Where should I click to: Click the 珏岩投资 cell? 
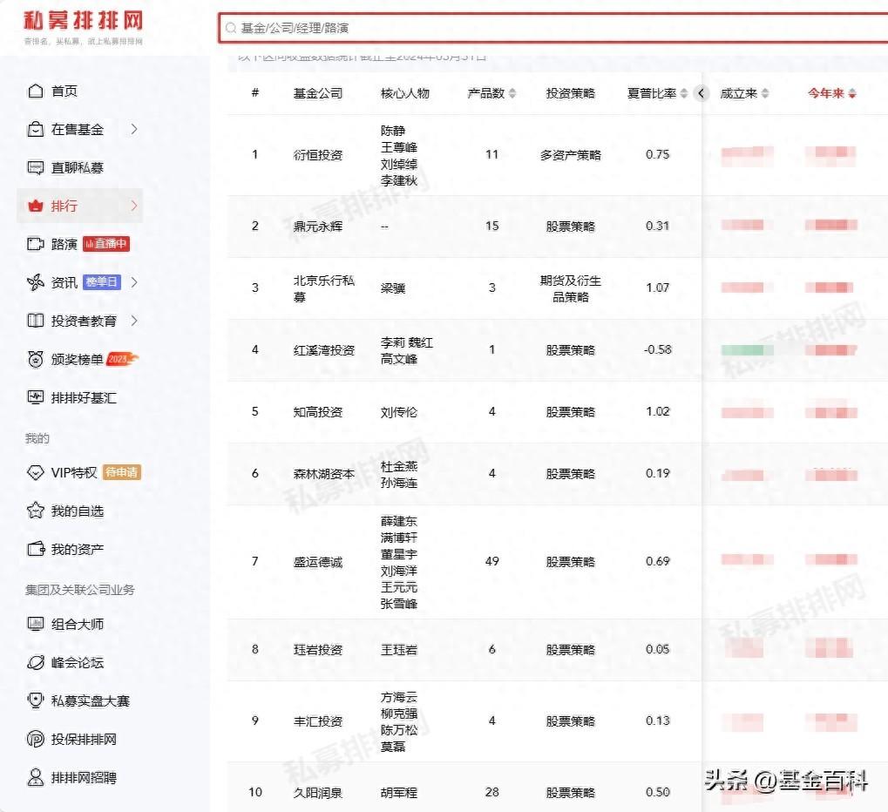click(318, 649)
